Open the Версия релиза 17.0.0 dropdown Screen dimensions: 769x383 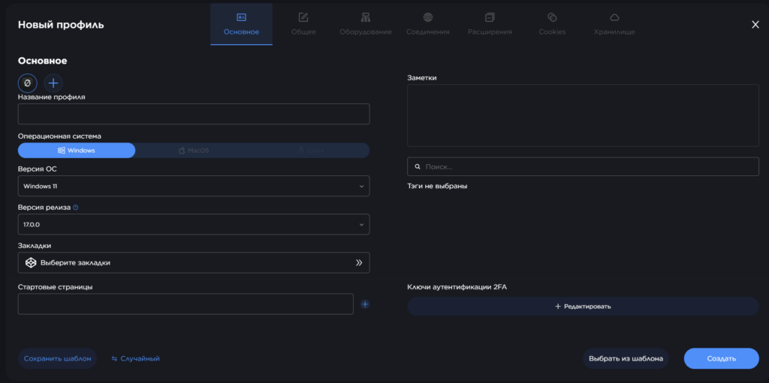point(194,224)
